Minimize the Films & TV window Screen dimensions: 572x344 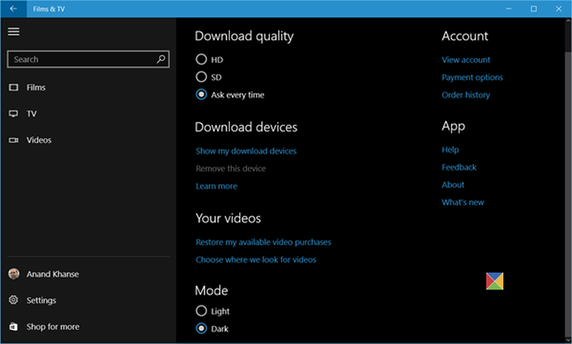pyautogui.click(x=509, y=9)
